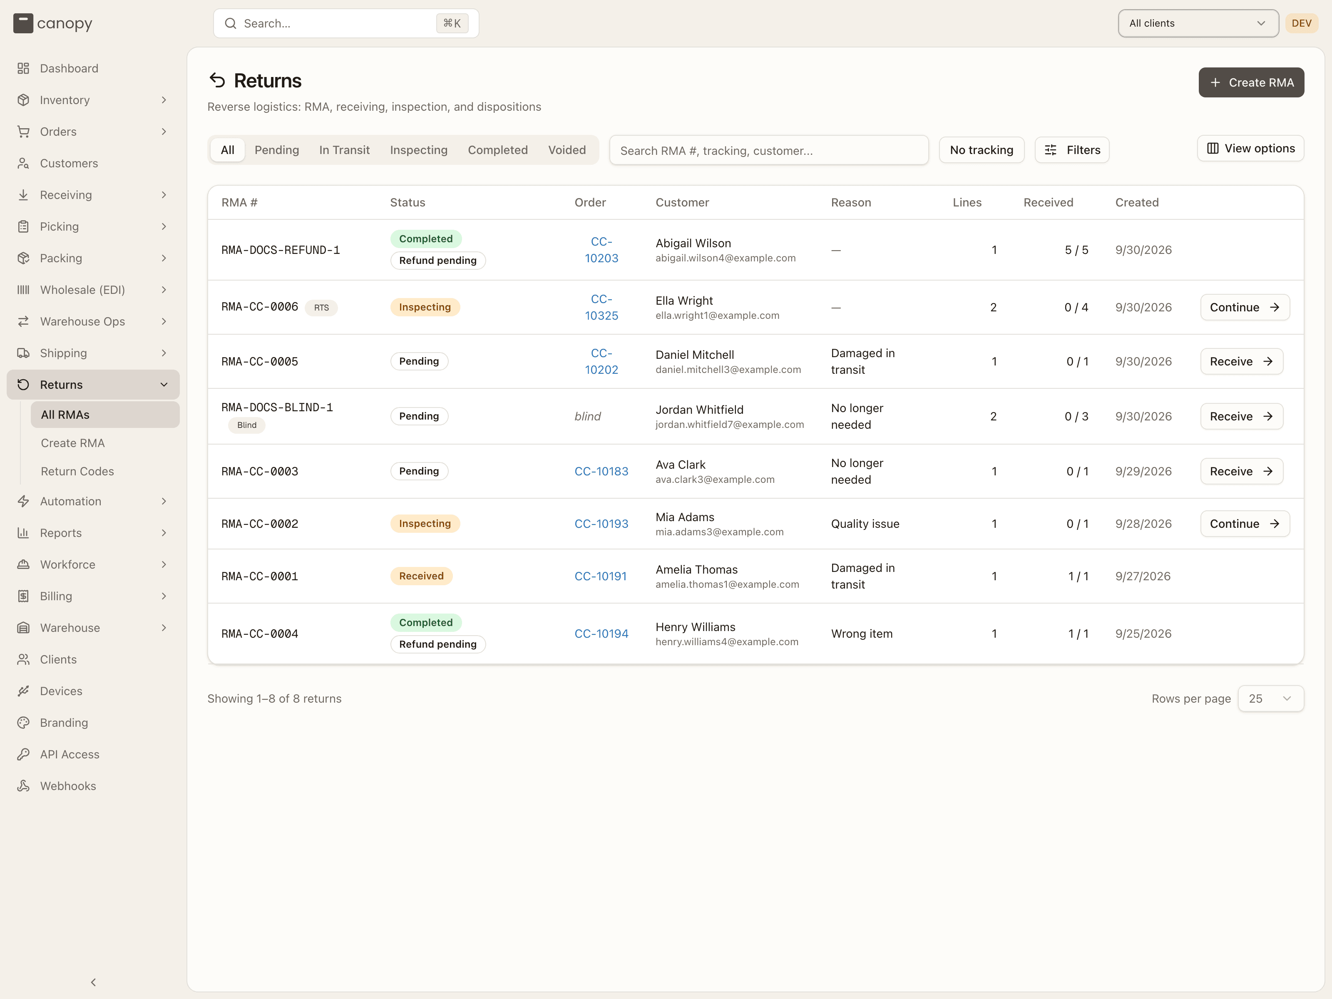
Task: Expand the Inventory menu chevron
Action: pos(164,100)
